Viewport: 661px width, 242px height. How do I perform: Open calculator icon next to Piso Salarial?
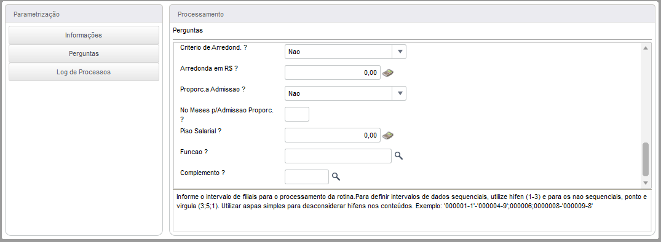click(x=388, y=136)
